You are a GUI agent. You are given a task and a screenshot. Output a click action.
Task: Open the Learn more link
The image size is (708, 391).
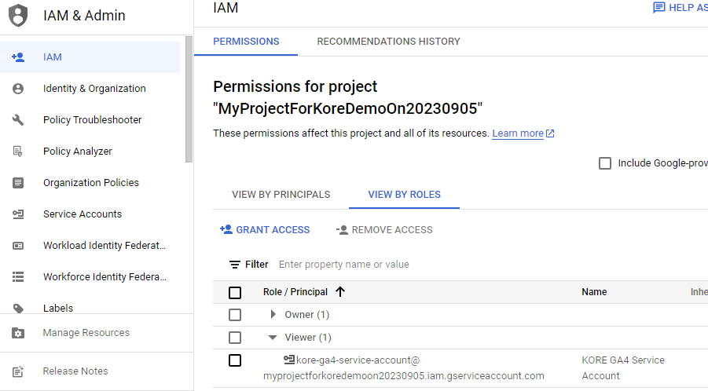pos(518,133)
